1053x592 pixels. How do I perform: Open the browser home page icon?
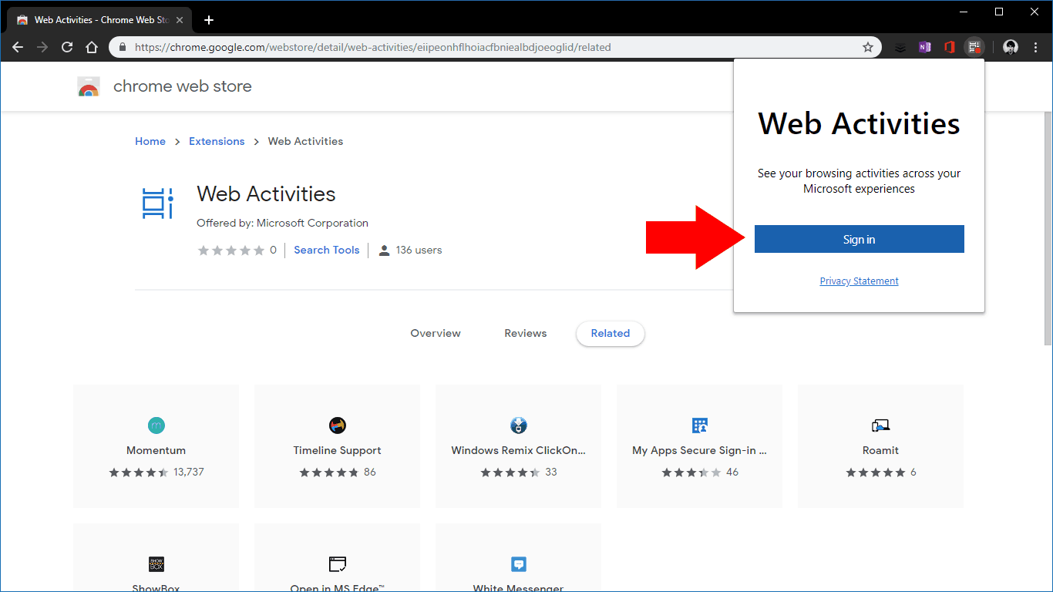pos(92,47)
